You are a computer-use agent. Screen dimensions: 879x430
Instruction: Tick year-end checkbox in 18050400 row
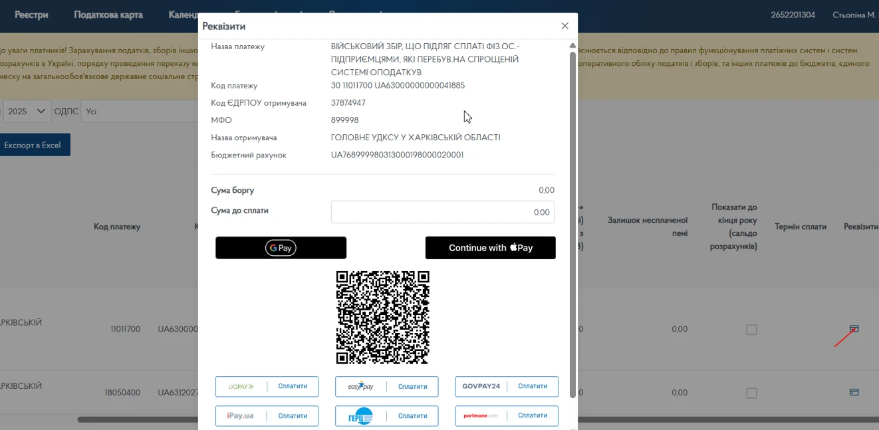tap(751, 393)
